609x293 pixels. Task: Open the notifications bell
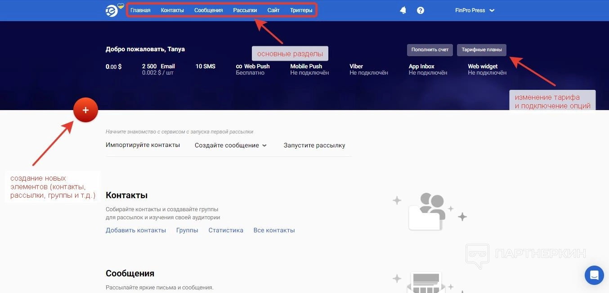coord(403,10)
